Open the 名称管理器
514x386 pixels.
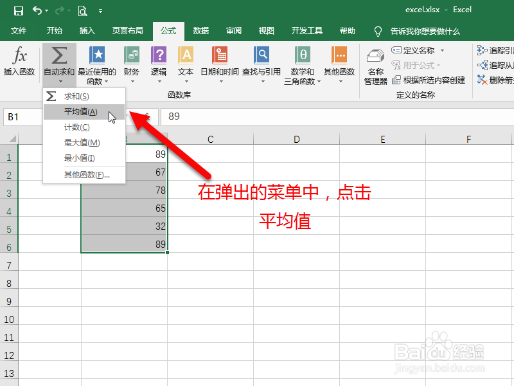coord(376,67)
